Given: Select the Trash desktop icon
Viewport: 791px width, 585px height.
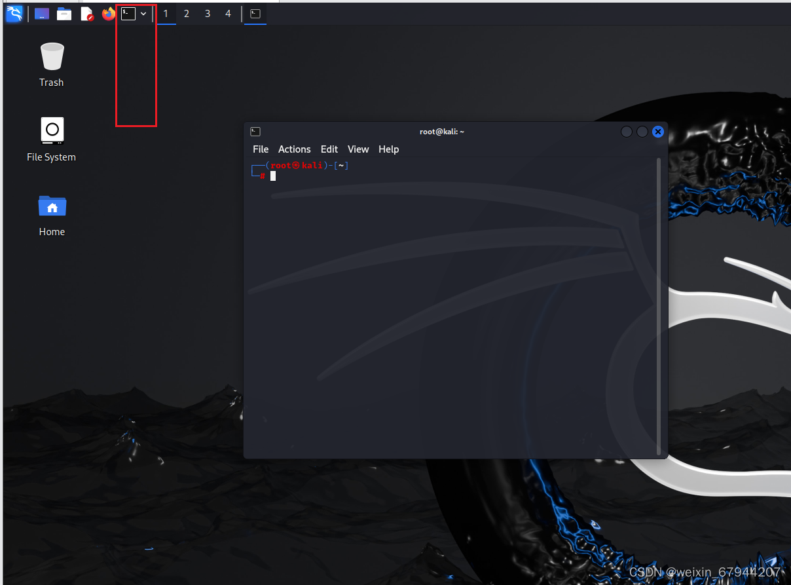Looking at the screenshot, I should 52,56.
